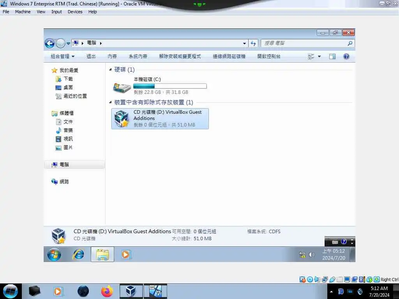
Task: Open the address bar history dropdown
Action: [244, 44]
